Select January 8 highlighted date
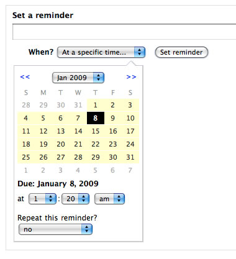Screen dimensions: 236x259 coord(96,118)
